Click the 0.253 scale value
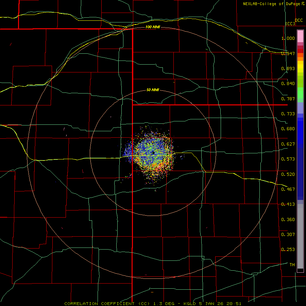 (288, 250)
